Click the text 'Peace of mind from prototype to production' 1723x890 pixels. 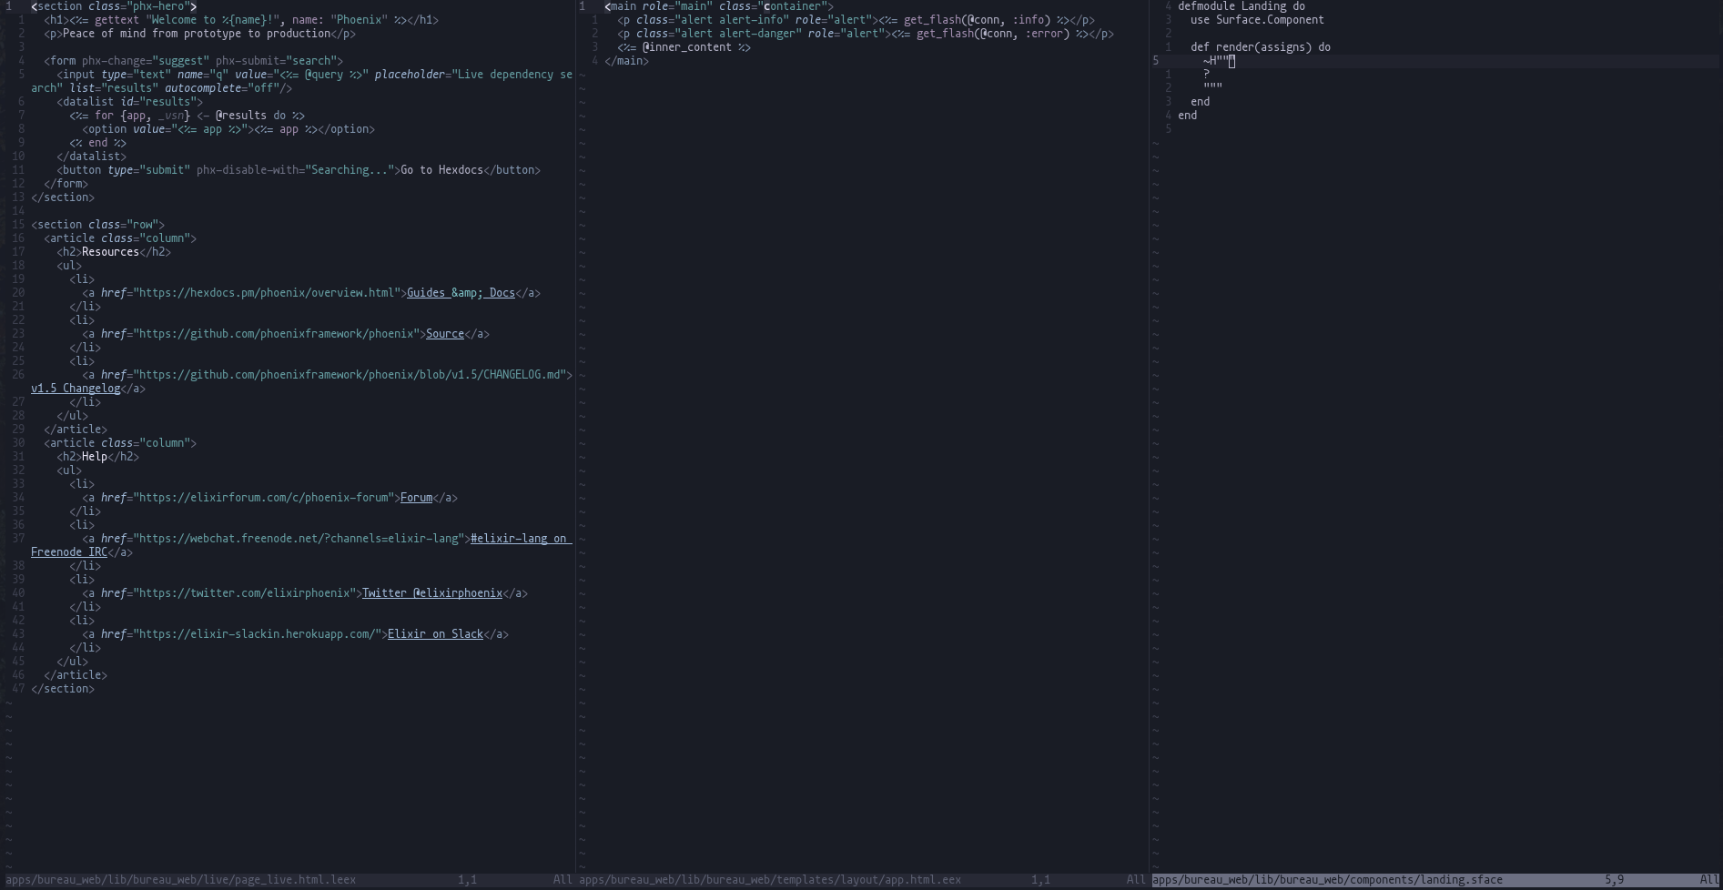tap(197, 34)
